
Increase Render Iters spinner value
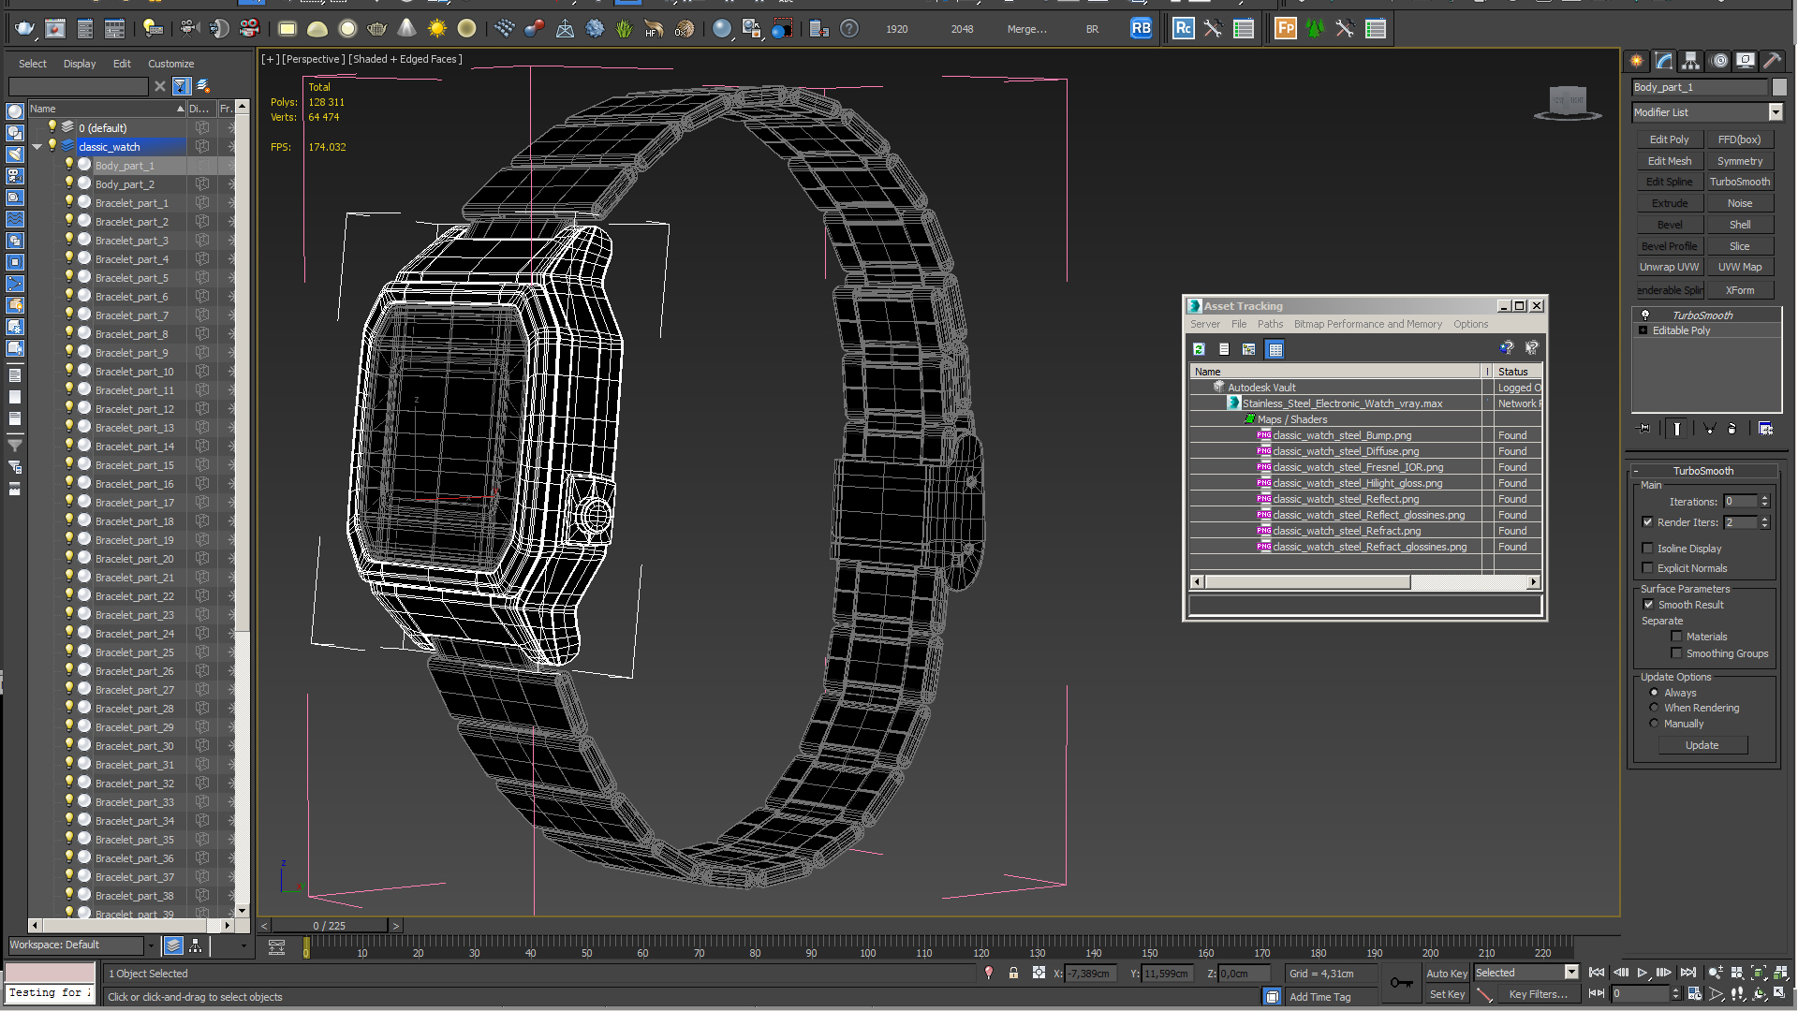(x=1765, y=519)
